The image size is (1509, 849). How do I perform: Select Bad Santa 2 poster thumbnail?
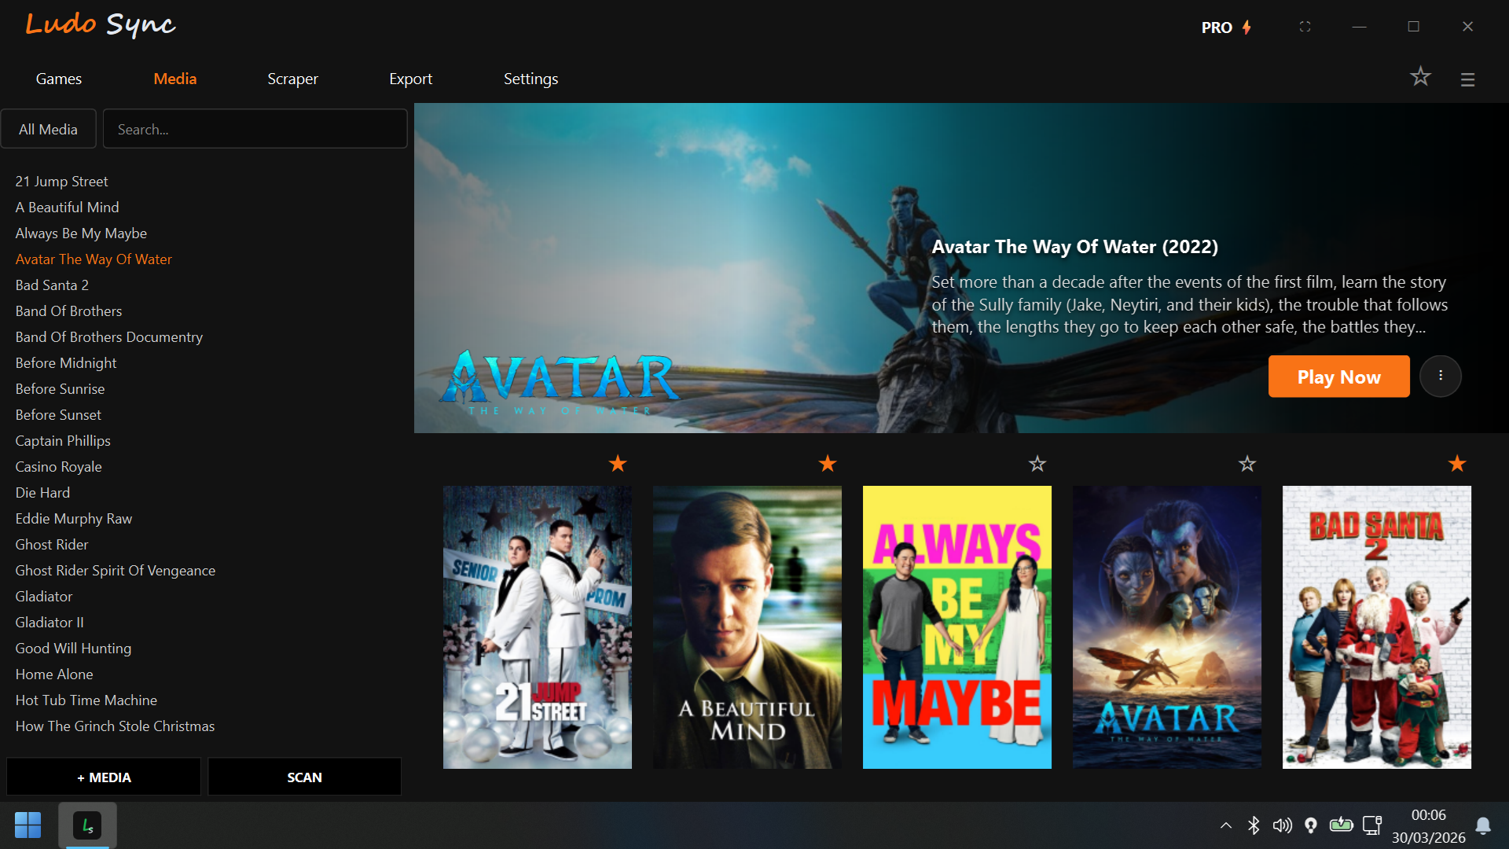click(1376, 627)
